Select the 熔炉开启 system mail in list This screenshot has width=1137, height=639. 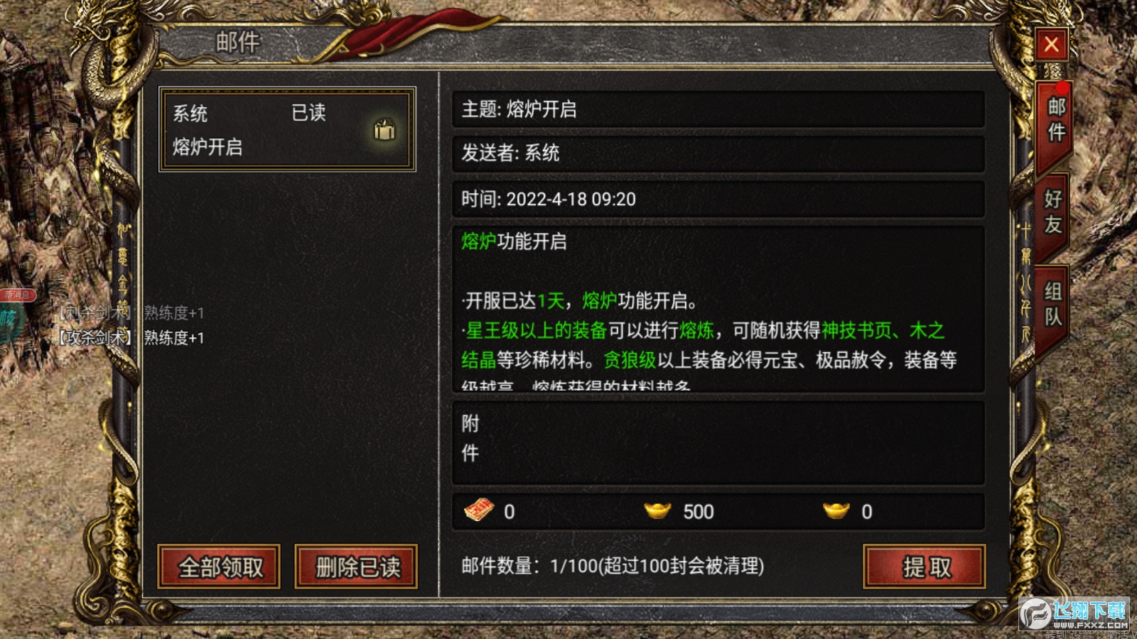click(287, 129)
